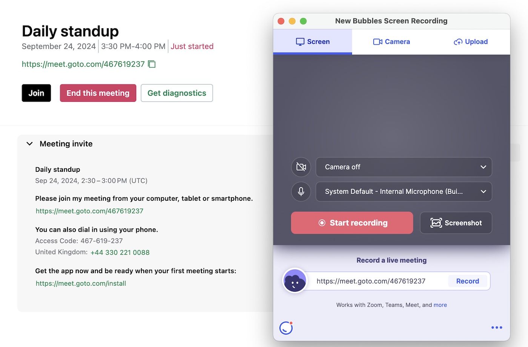Open the invite body meet.goto.com/467619237 link
The height and width of the screenshot is (347, 528).
pyautogui.click(x=89, y=211)
